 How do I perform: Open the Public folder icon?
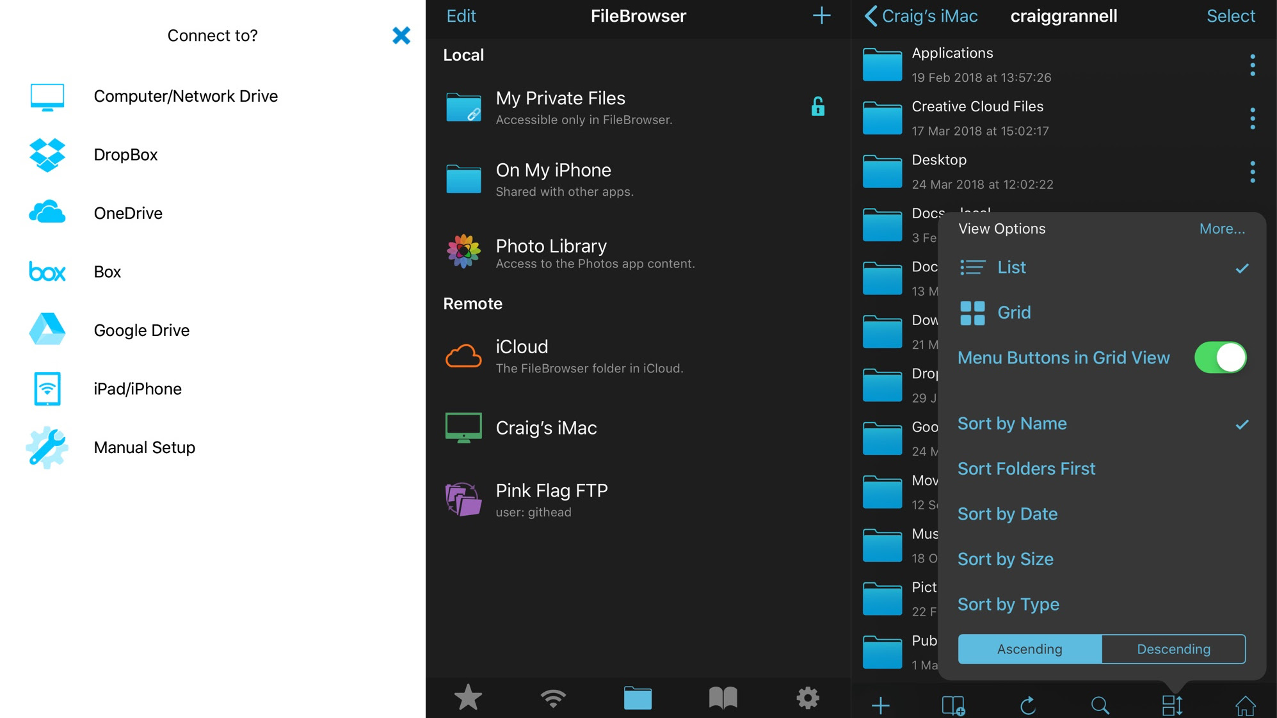[x=882, y=652]
